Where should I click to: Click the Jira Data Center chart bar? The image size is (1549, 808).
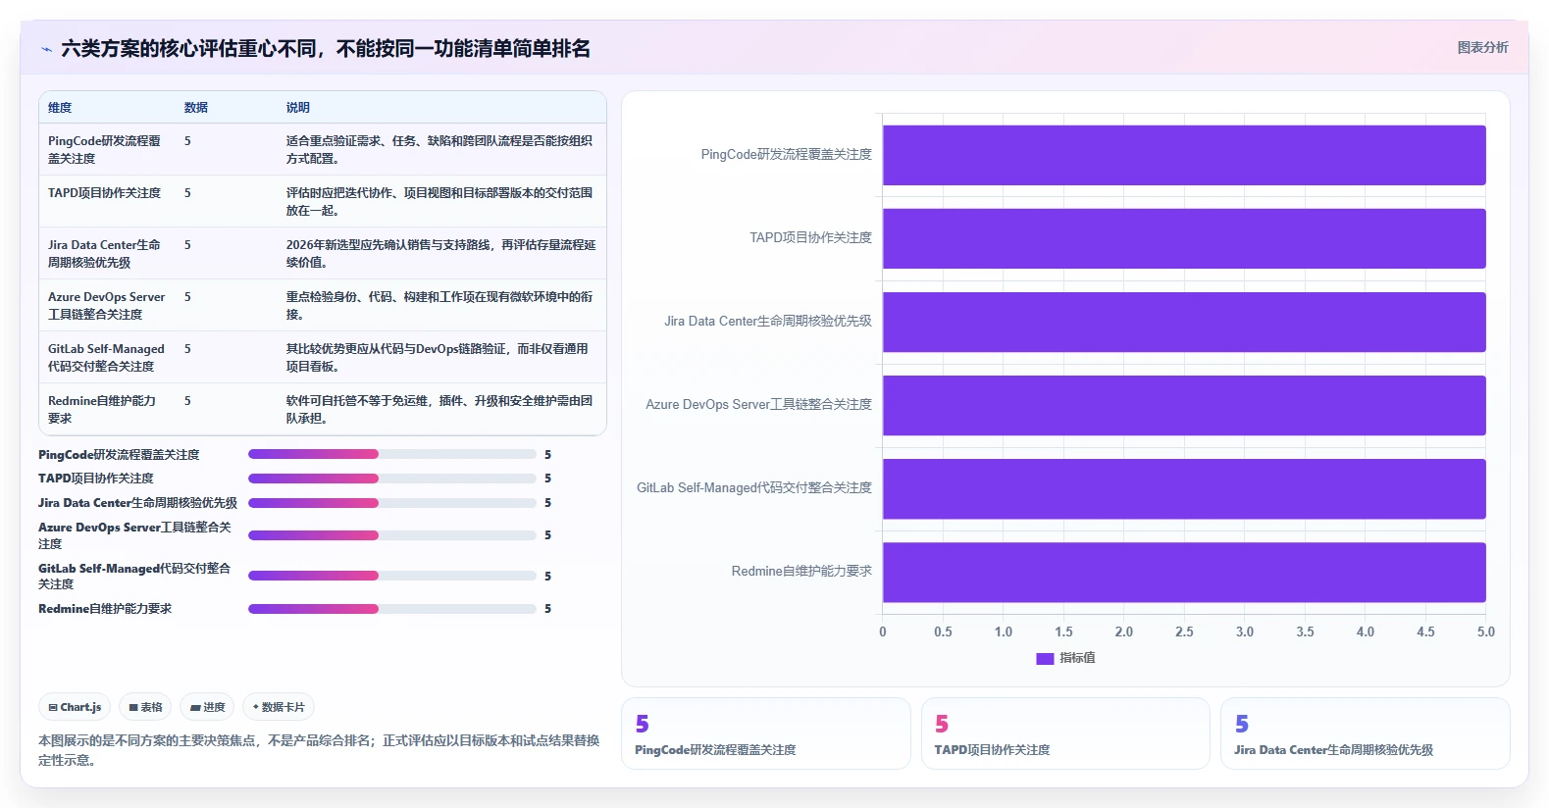(x=1184, y=322)
